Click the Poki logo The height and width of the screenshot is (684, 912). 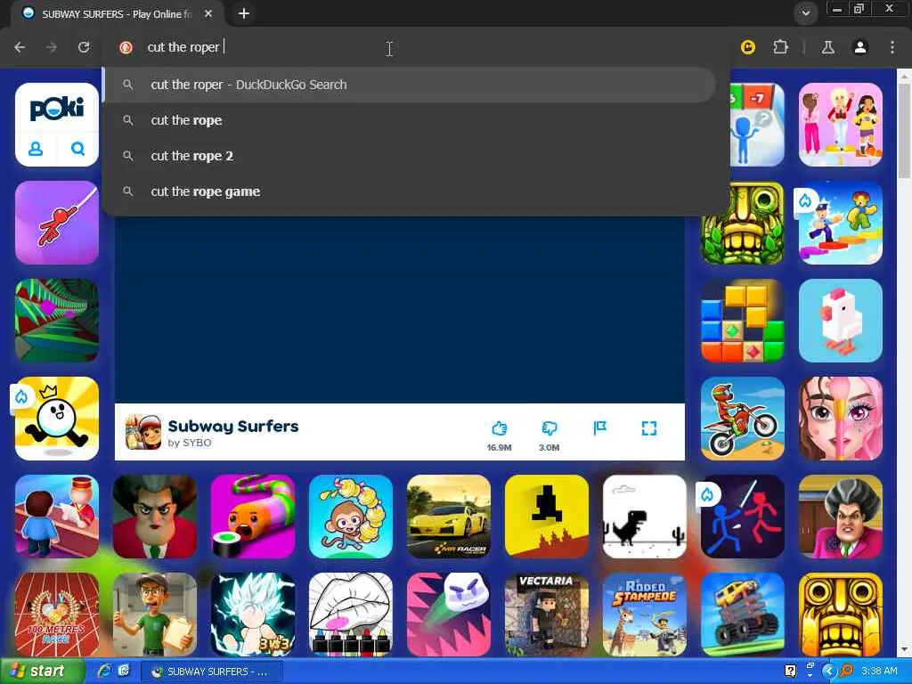tap(56, 110)
